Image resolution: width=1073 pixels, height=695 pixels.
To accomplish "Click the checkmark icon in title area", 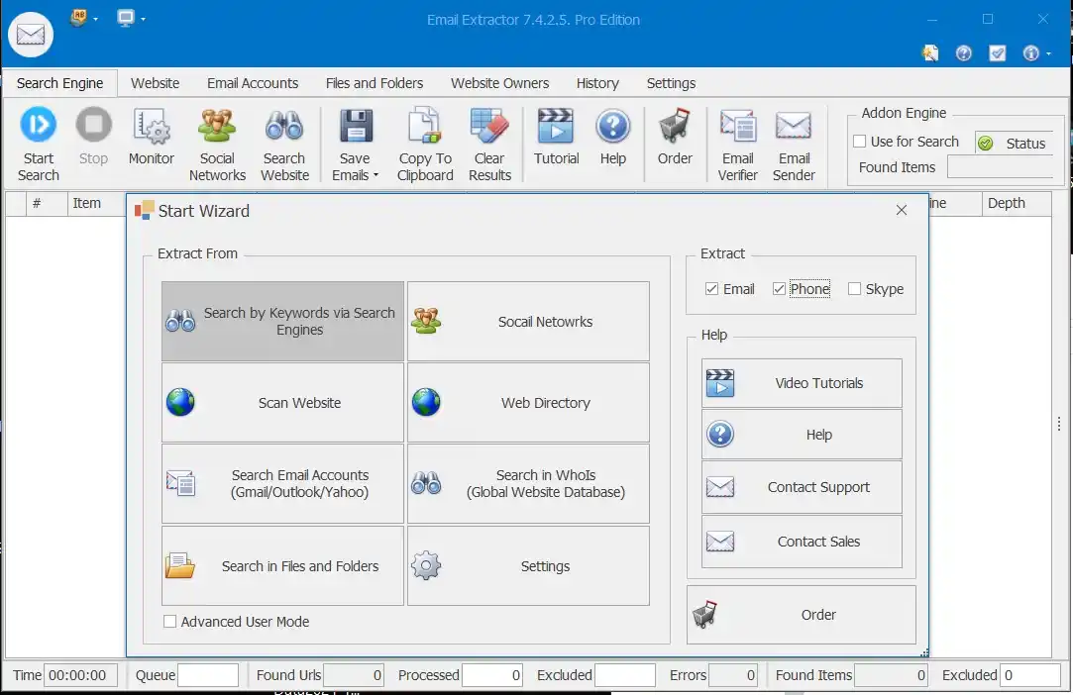I will click(997, 52).
